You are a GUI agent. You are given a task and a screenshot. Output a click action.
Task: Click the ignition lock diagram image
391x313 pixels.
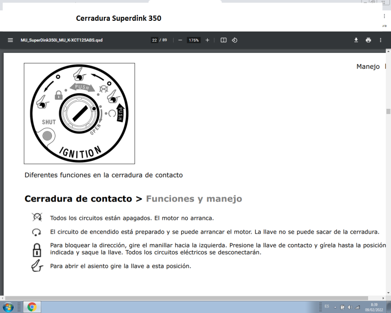point(79,113)
